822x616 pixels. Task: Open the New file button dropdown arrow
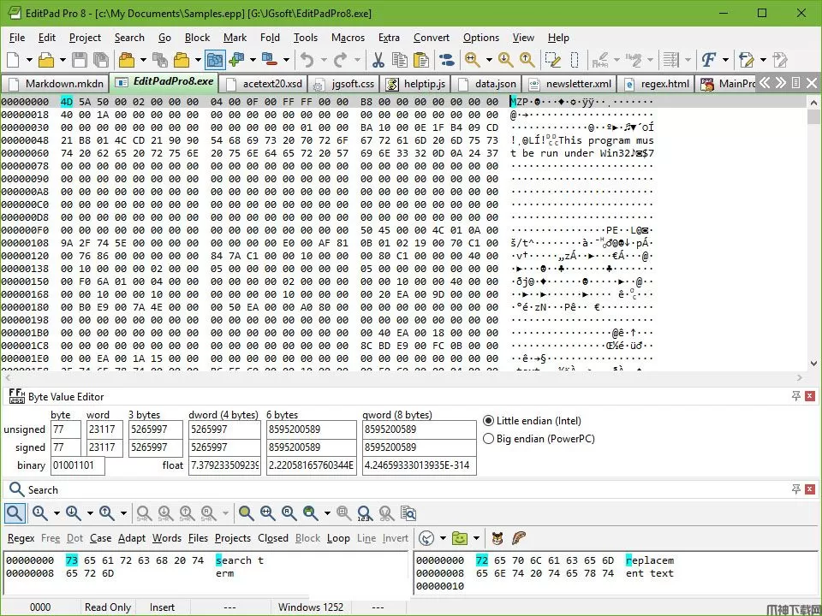click(x=29, y=60)
